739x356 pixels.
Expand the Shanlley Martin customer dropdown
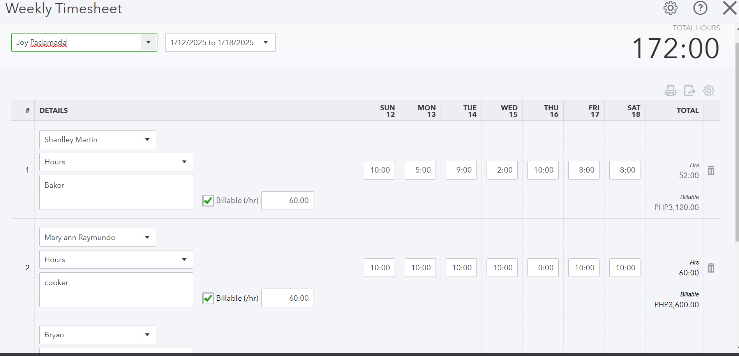pos(147,140)
